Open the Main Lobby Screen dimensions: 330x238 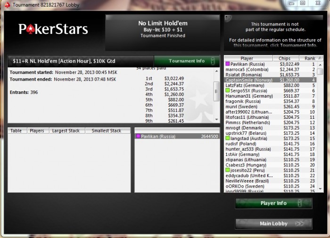tap(273, 223)
